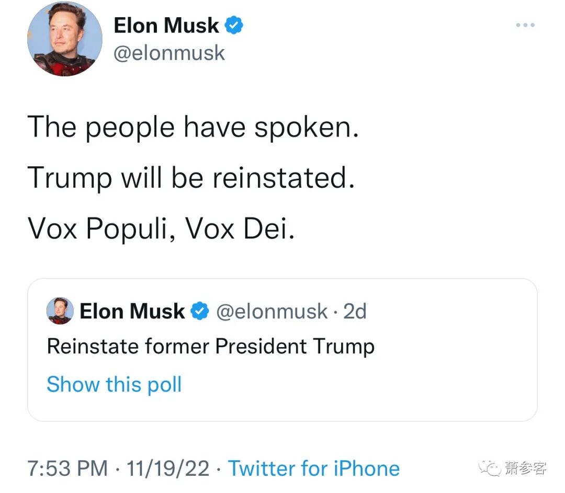Click the line The people have spoken.
Screen dimensions: 565x493
tap(193, 128)
